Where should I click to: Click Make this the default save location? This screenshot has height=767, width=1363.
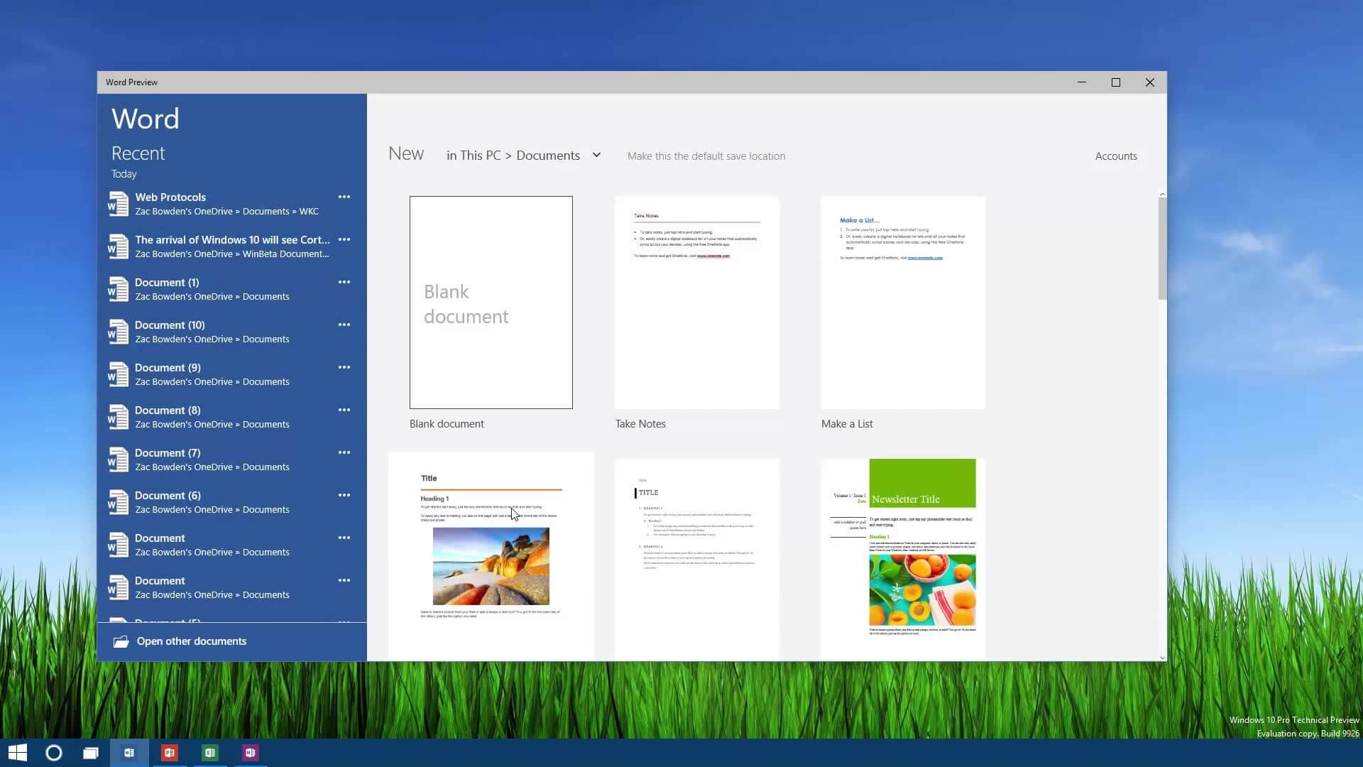pyautogui.click(x=706, y=156)
